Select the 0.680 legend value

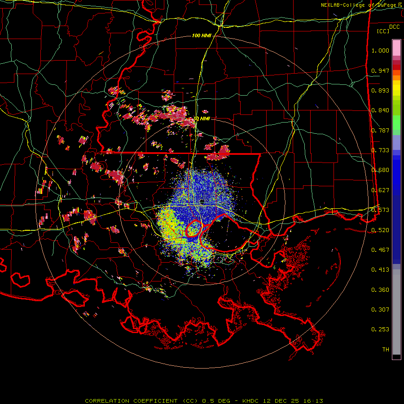coord(380,170)
